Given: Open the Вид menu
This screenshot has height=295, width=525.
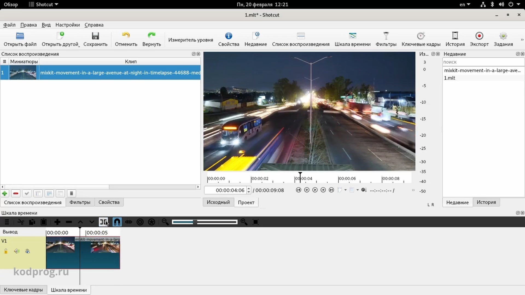Looking at the screenshot, I should click(46, 25).
